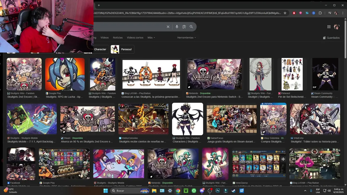Open the Extensions puzzle-piece menu

click(320, 13)
